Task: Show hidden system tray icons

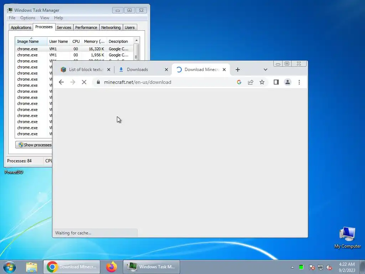Action: tap(292, 267)
